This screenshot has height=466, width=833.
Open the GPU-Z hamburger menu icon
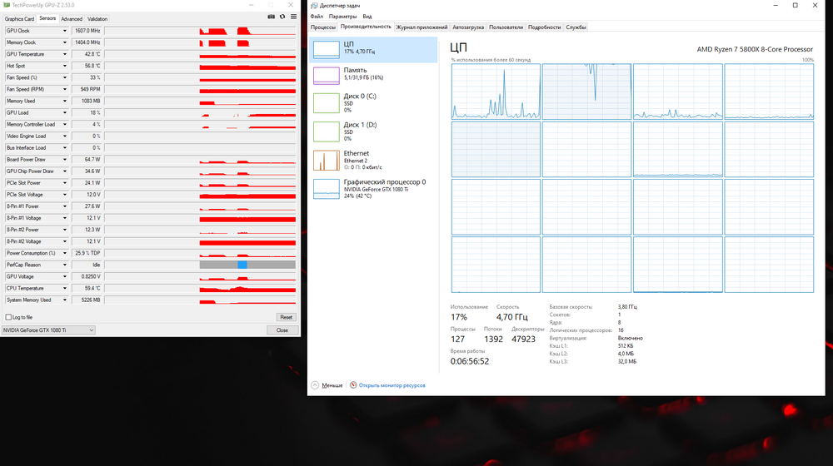pos(293,17)
